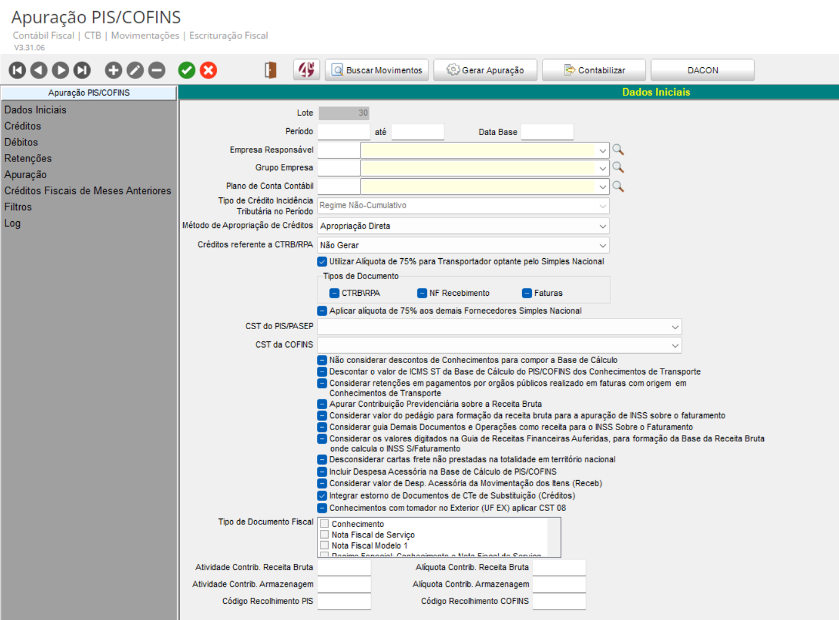Screen dimensions: 839x620
Task: Jump to the last record
Action: coord(82,70)
